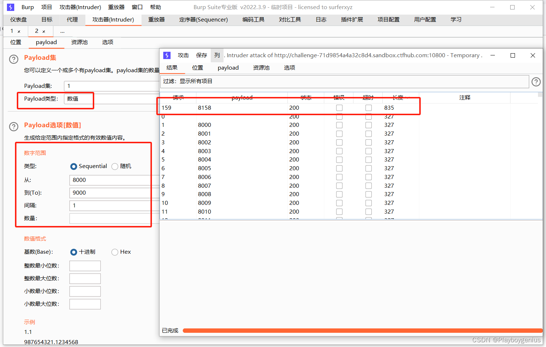The height and width of the screenshot is (347, 546).
Task: Click the 从 field containing 8000
Action: (114, 180)
